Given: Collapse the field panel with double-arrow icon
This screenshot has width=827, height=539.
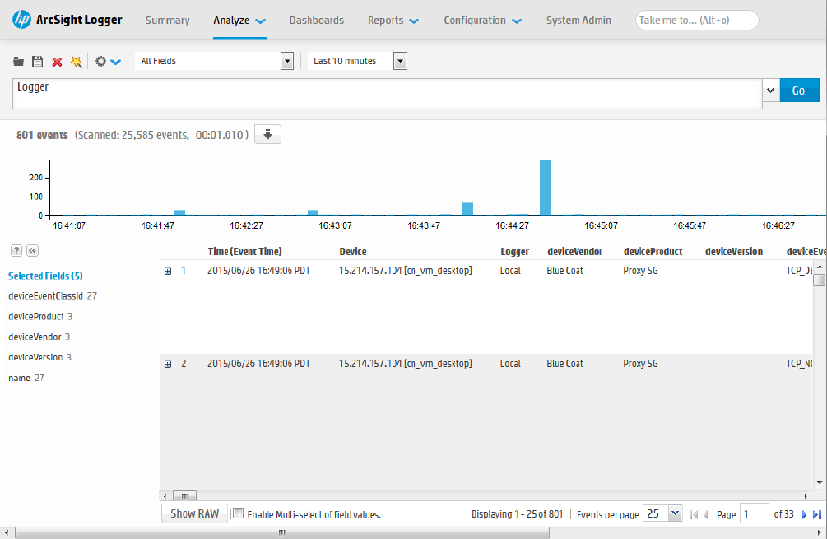Looking at the screenshot, I should (33, 250).
